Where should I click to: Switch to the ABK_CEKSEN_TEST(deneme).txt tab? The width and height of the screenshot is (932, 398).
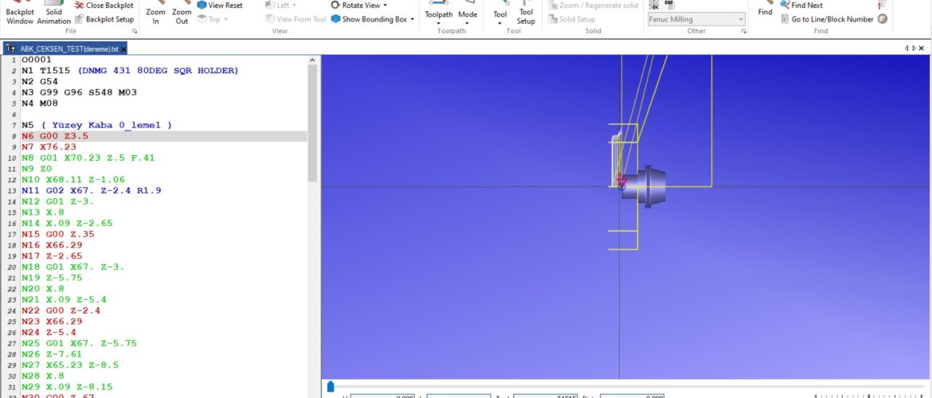point(62,49)
